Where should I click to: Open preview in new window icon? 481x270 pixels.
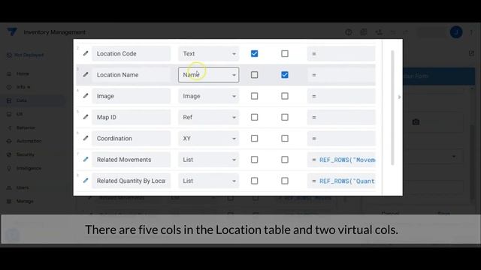coord(471,53)
